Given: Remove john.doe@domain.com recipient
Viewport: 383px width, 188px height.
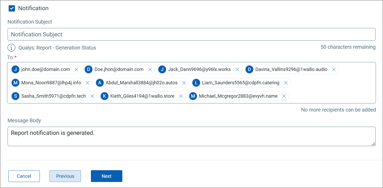Looking at the screenshot, I should (x=76, y=69).
